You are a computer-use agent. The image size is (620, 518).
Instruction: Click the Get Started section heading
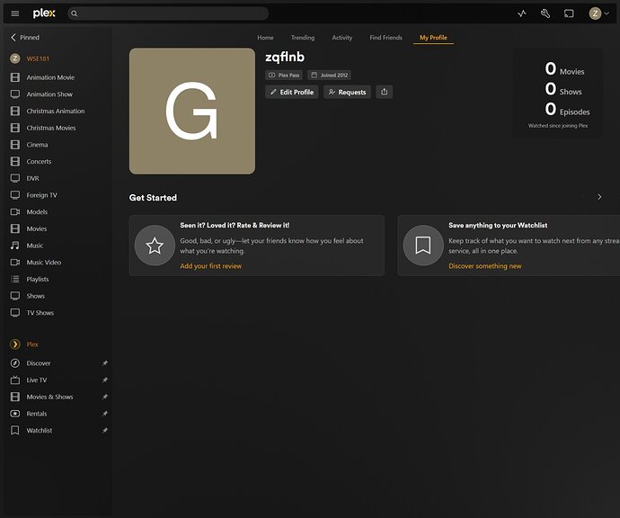coord(153,198)
